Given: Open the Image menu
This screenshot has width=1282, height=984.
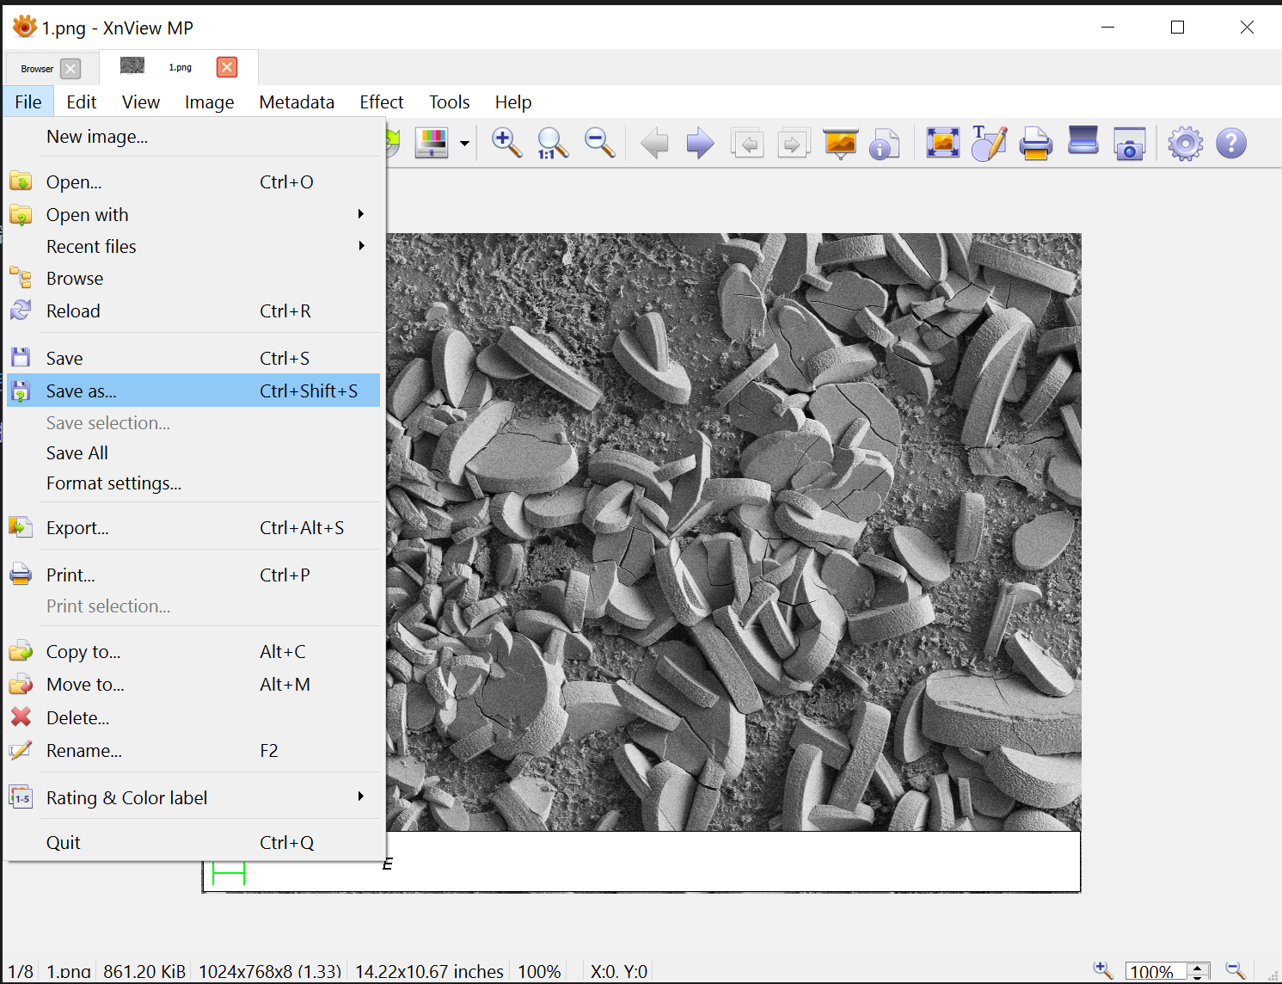Looking at the screenshot, I should pos(209,102).
